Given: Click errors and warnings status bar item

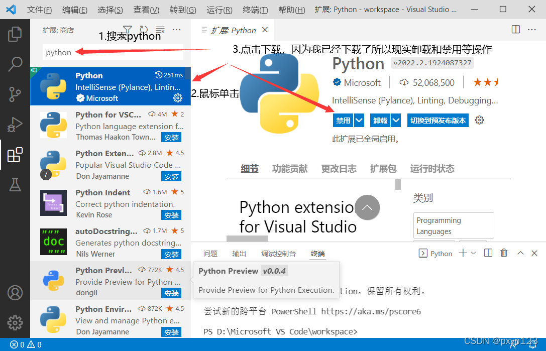Looking at the screenshot, I should tap(26, 345).
